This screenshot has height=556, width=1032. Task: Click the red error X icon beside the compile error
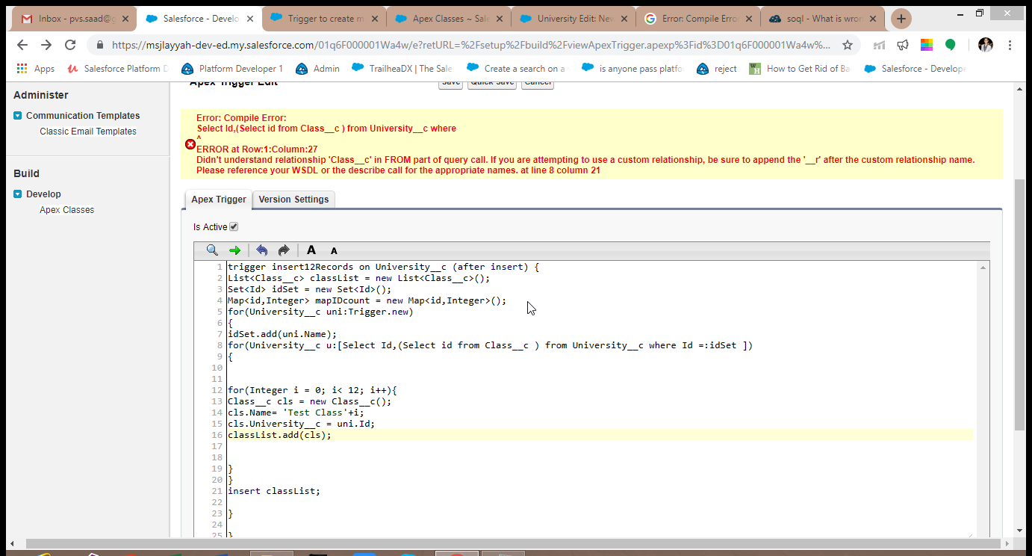point(190,144)
